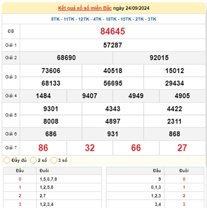Click the 'Giải 1' row label
Screen dimensions: 207x208
11,45
